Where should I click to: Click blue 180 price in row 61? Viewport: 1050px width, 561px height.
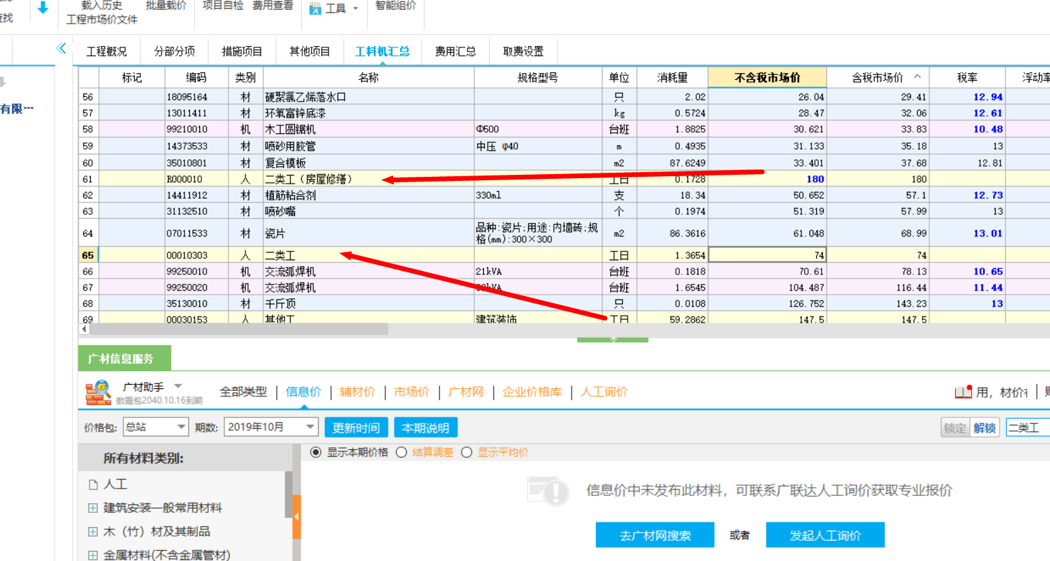tap(815, 179)
